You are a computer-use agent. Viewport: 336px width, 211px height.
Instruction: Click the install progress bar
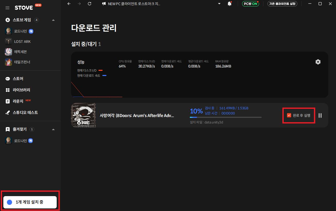(x=226, y=117)
